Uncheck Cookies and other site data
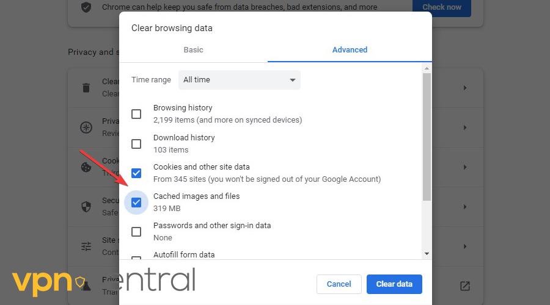Viewport: 550px width, 305px height. tap(136, 173)
